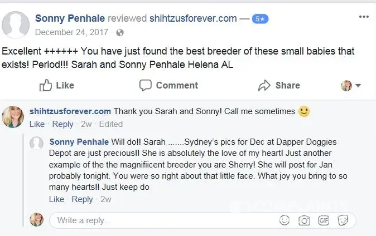Attach a photo using the camera icon
This screenshot has height=236, width=376.
(x=304, y=220)
